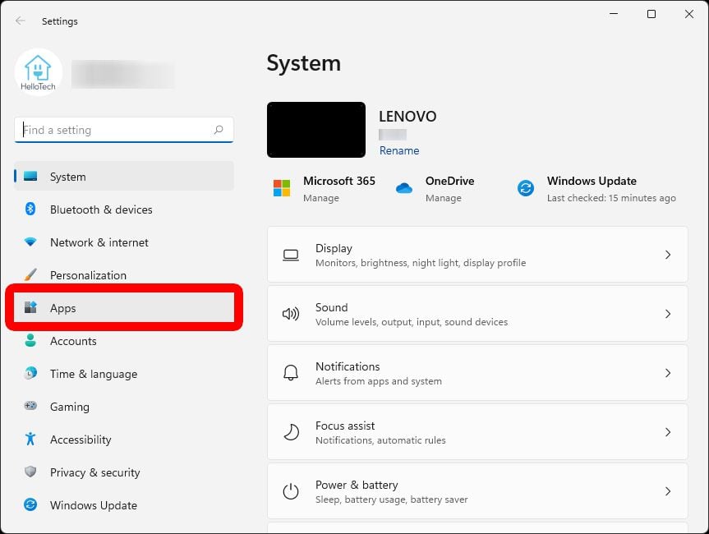The width and height of the screenshot is (709, 534).
Task: Click 'Alerts from apps and system' text
Action: click(x=379, y=381)
